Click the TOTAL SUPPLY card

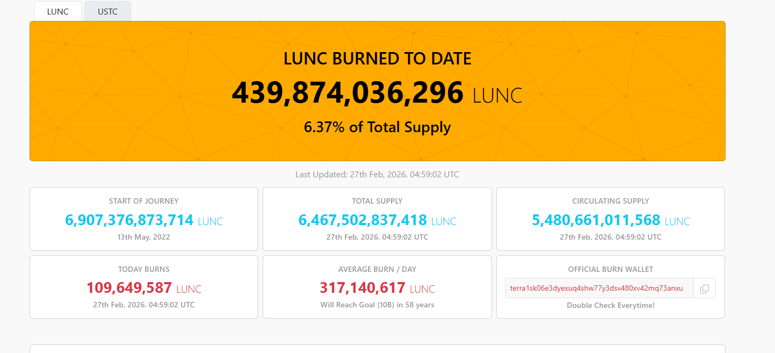point(377,219)
